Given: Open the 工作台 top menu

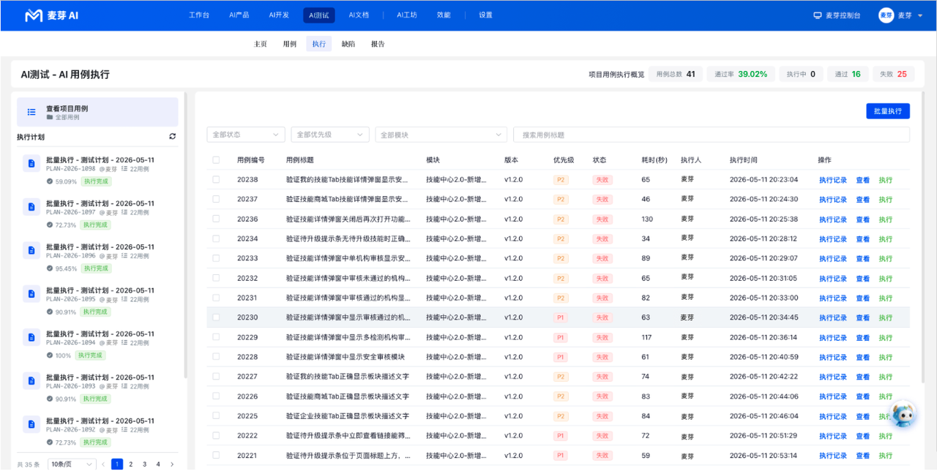Looking at the screenshot, I should pos(199,15).
